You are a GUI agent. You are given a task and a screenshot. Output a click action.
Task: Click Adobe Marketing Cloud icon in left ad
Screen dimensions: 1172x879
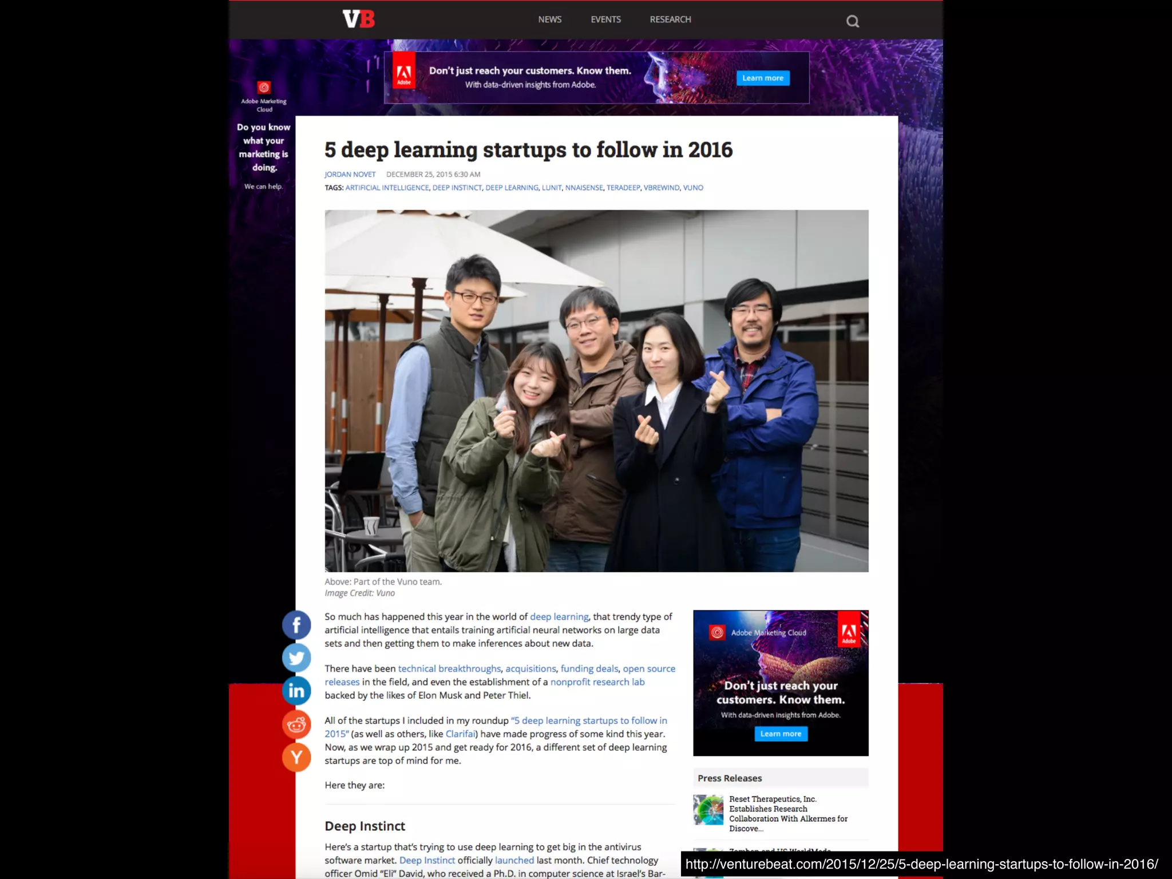point(264,87)
